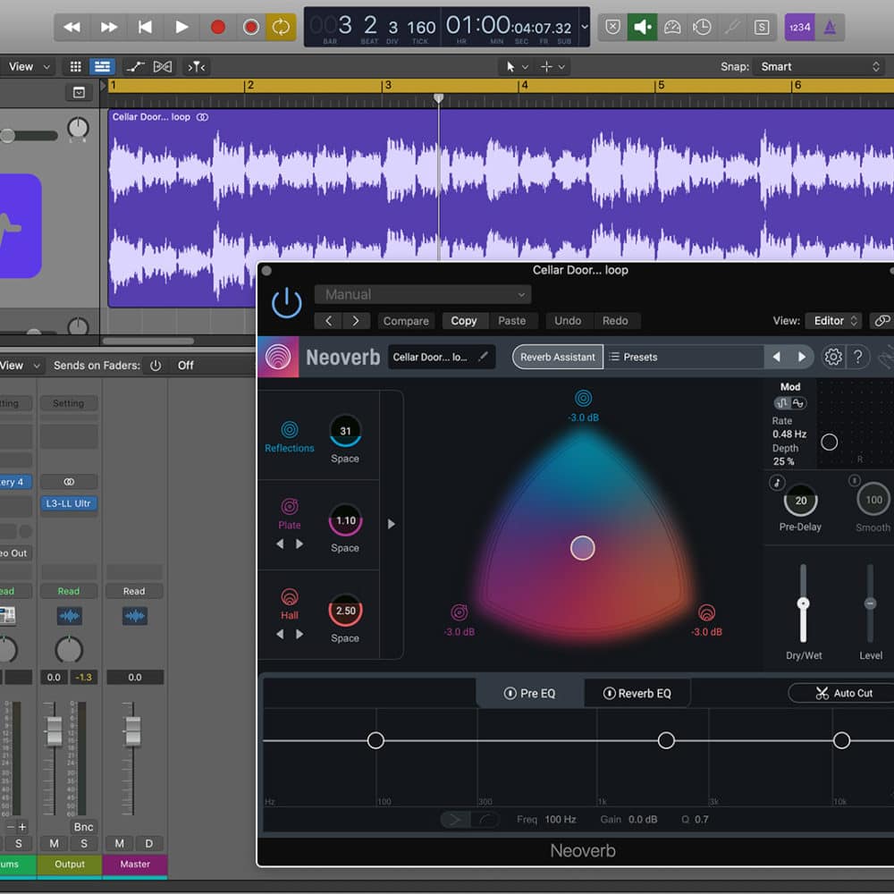Click the fast forward transport button

click(x=108, y=27)
